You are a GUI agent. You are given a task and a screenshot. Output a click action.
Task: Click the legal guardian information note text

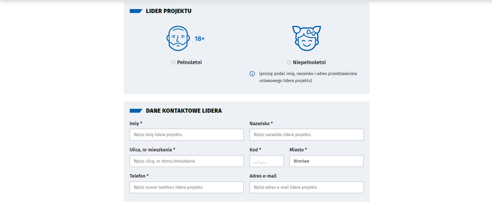point(308,77)
